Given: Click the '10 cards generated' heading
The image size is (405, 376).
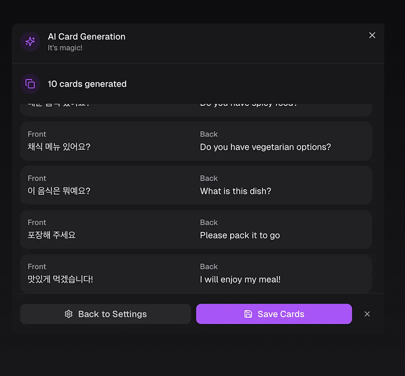Looking at the screenshot, I should pos(87,84).
